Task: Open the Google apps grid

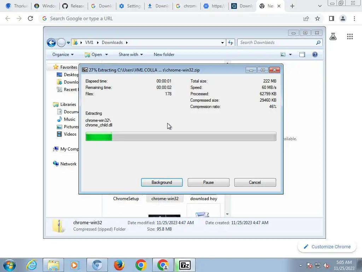Action: pos(350,36)
